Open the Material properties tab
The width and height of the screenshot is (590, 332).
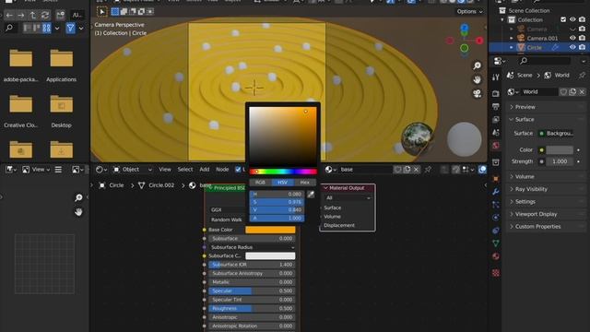[x=496, y=256]
